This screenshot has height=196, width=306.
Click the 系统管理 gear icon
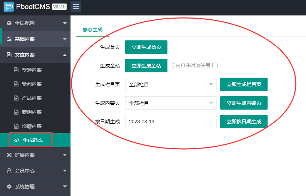pos(9,187)
